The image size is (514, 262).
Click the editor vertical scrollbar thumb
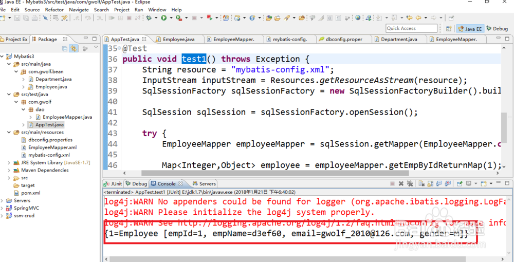[x=504, y=128]
